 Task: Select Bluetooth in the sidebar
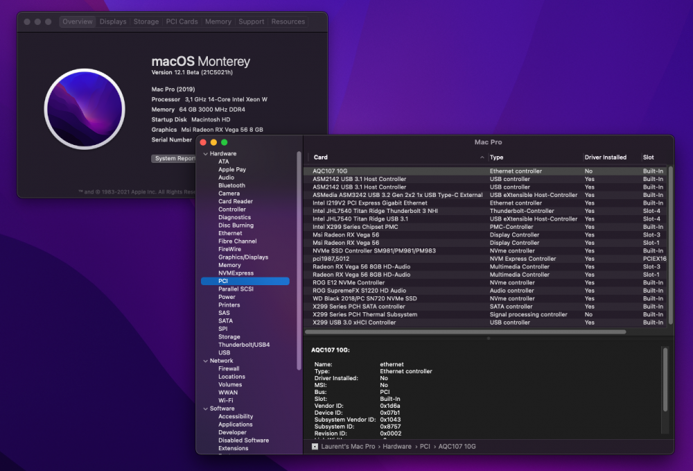coord(231,186)
